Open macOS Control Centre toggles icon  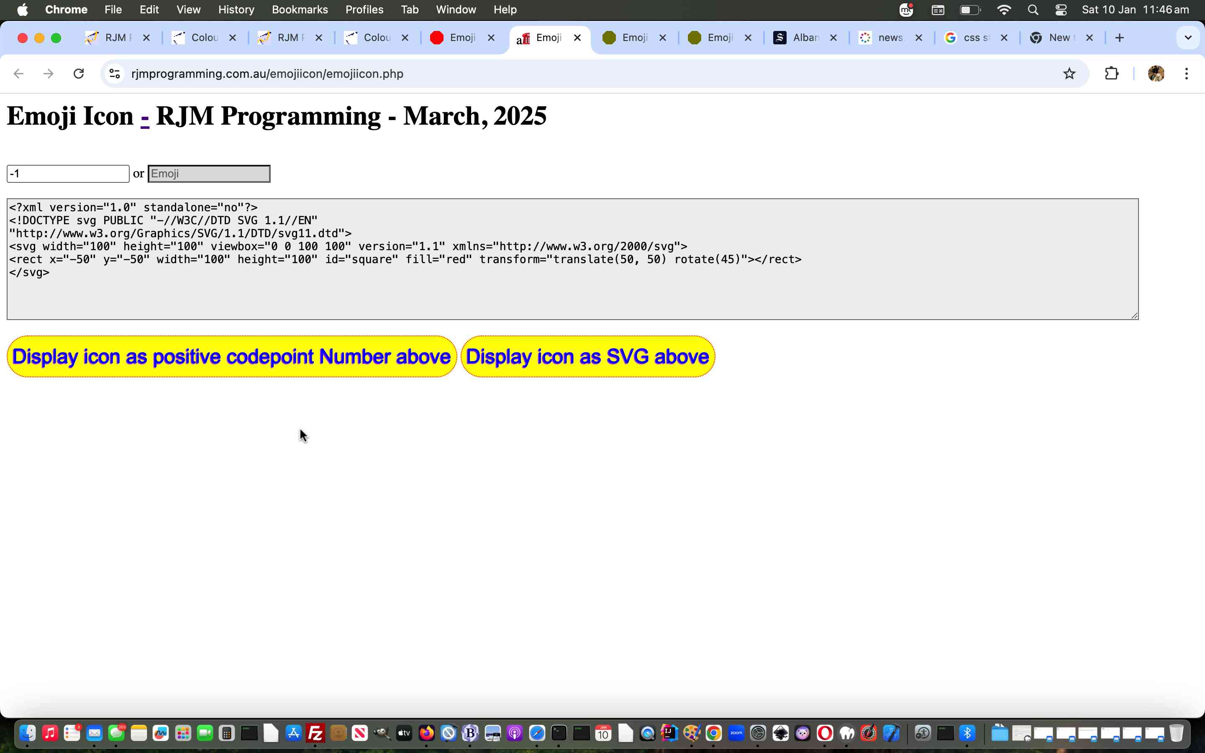pyautogui.click(x=1061, y=10)
